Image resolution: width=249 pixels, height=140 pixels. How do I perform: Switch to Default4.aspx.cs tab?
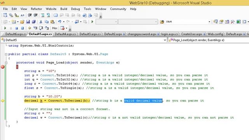coord(65,34)
